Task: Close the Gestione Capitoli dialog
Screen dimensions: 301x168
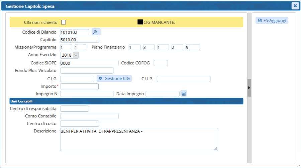Action: point(295,6)
